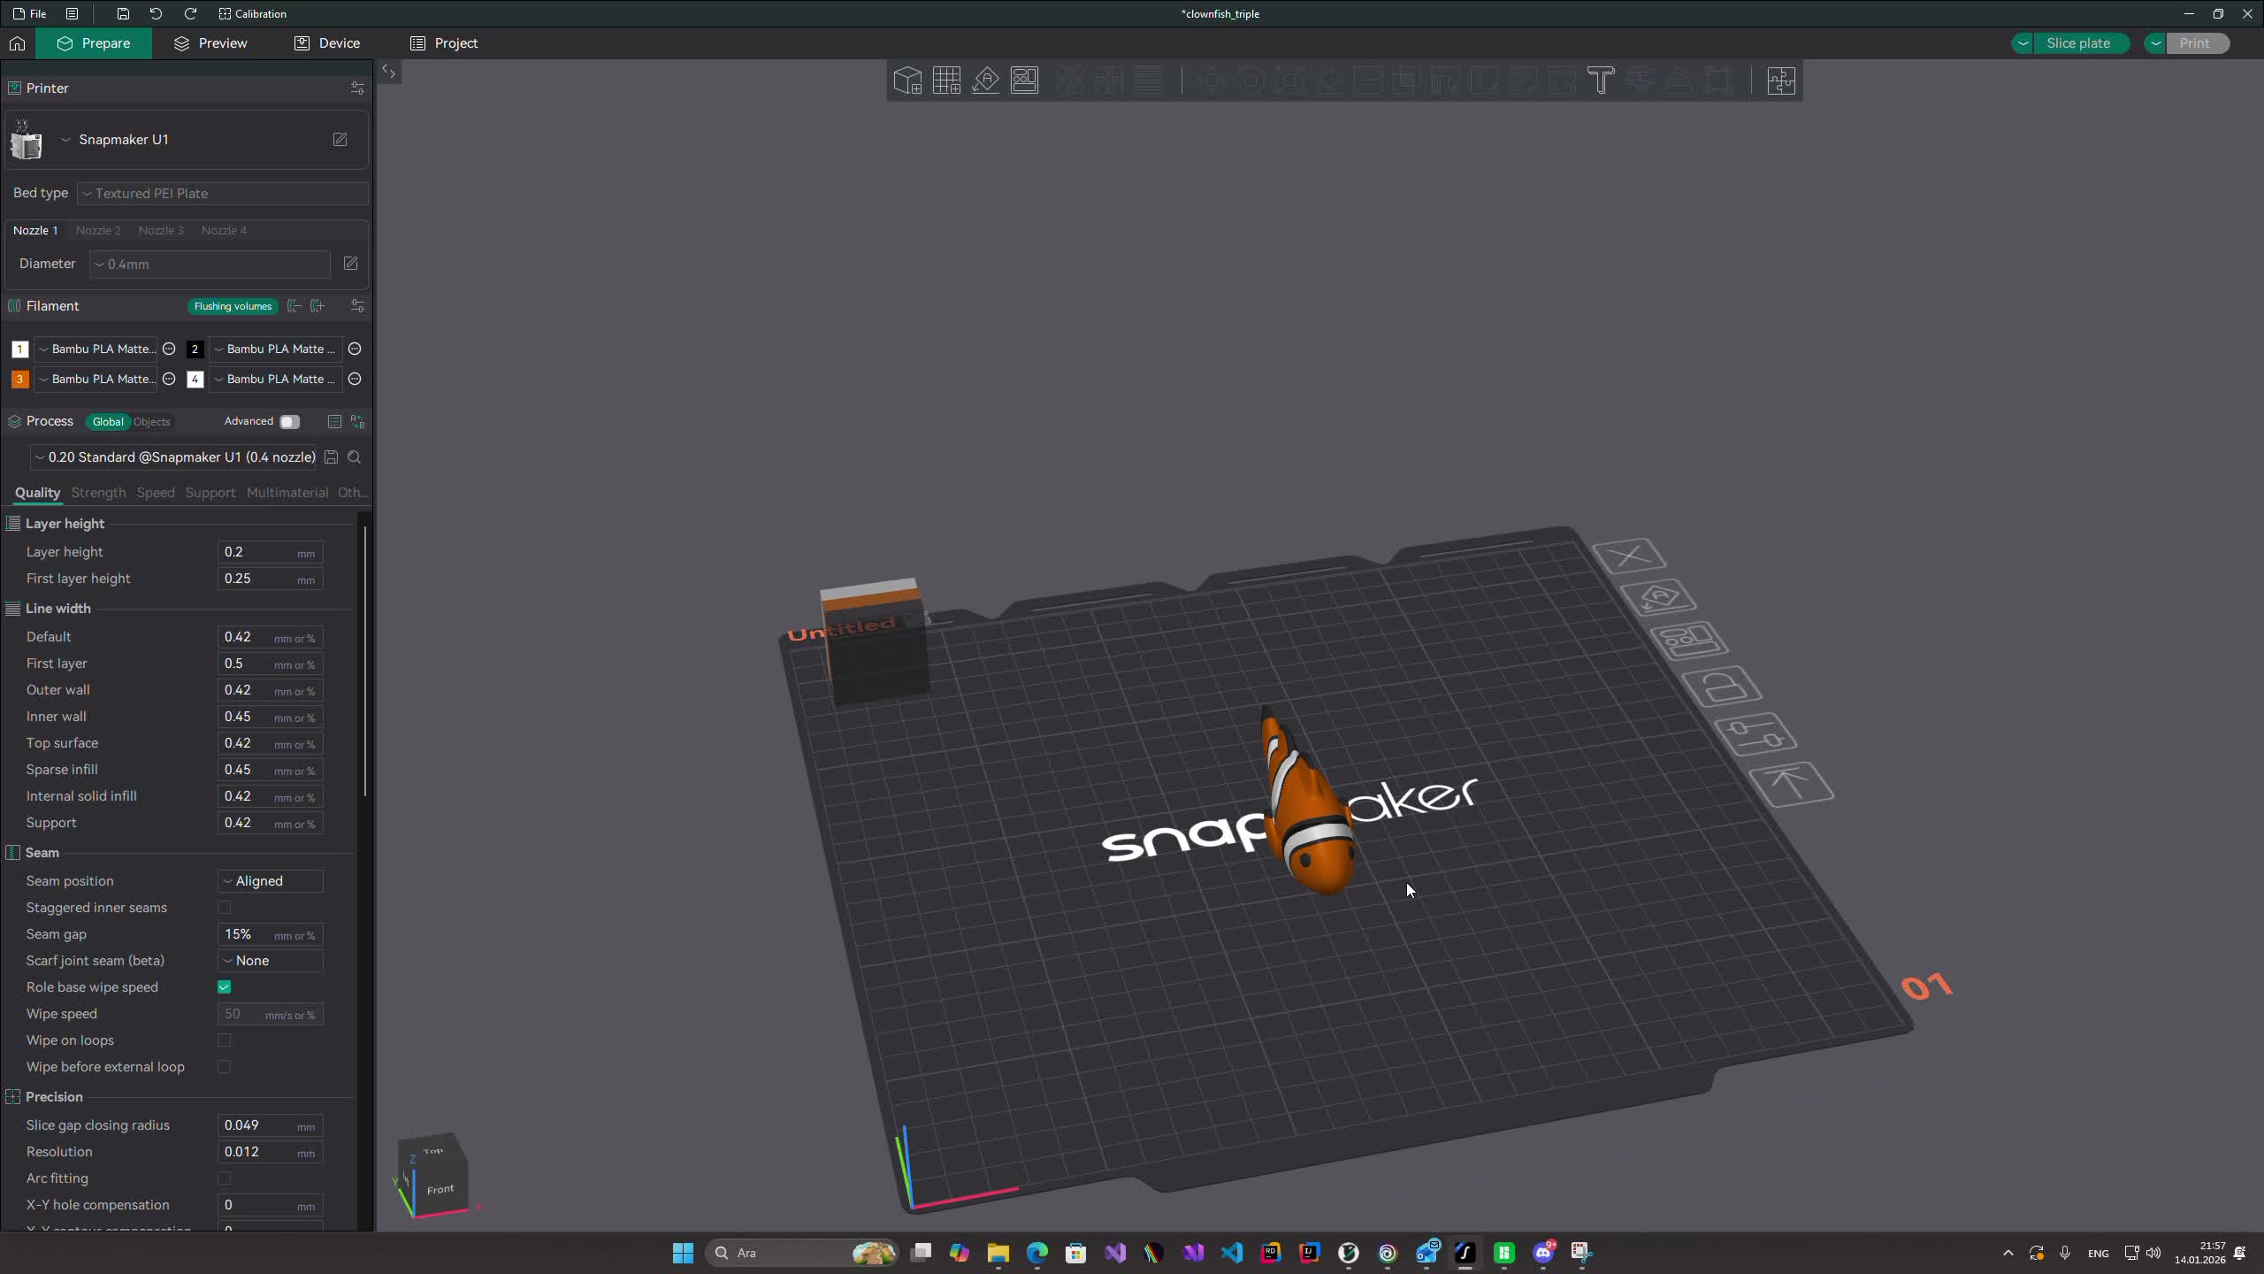This screenshot has height=1274, width=2264.
Task: Click the search process settings icon
Action: (355, 457)
